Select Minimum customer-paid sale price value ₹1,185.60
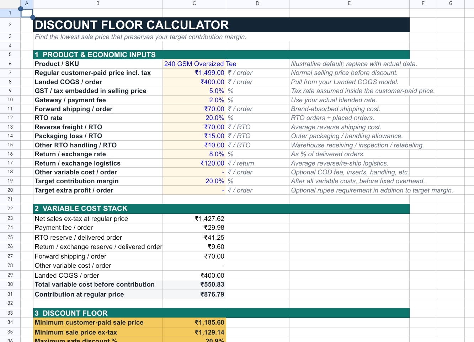Screen dimensions: 474x342 click(x=194, y=322)
